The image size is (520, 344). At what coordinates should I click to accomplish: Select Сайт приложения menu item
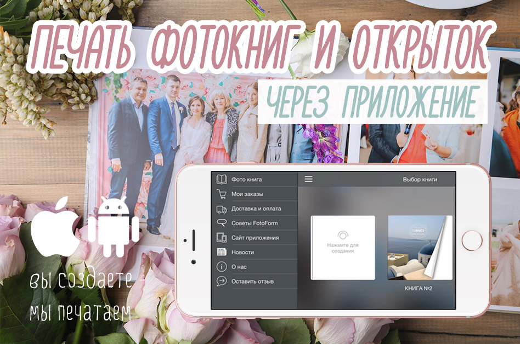click(x=255, y=237)
